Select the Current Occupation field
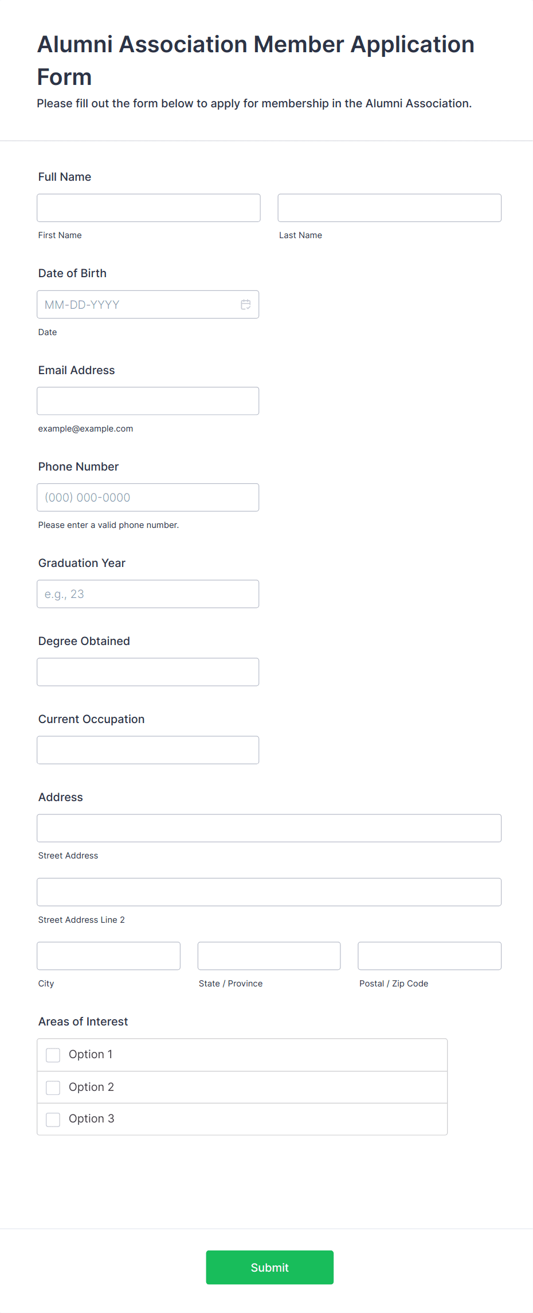The image size is (533, 1313). coord(148,750)
